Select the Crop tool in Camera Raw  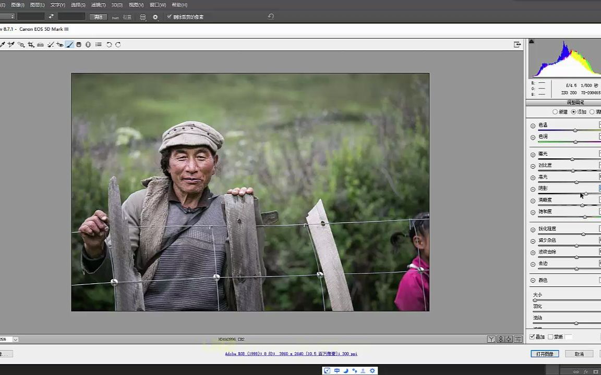(x=31, y=44)
